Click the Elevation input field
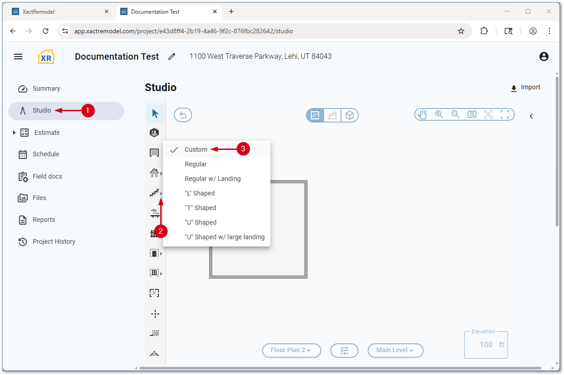This screenshot has height=375, width=564. [485, 345]
